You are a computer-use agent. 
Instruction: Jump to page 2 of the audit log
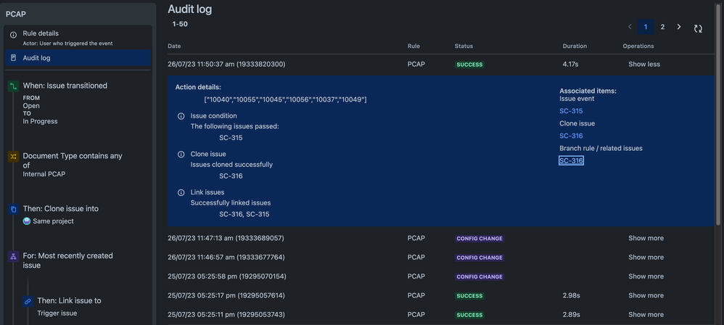662,27
